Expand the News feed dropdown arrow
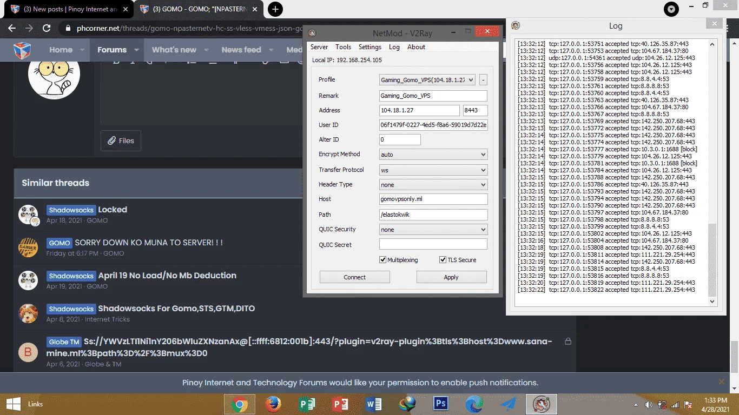Viewport: 739px width, 415px height. (x=271, y=50)
